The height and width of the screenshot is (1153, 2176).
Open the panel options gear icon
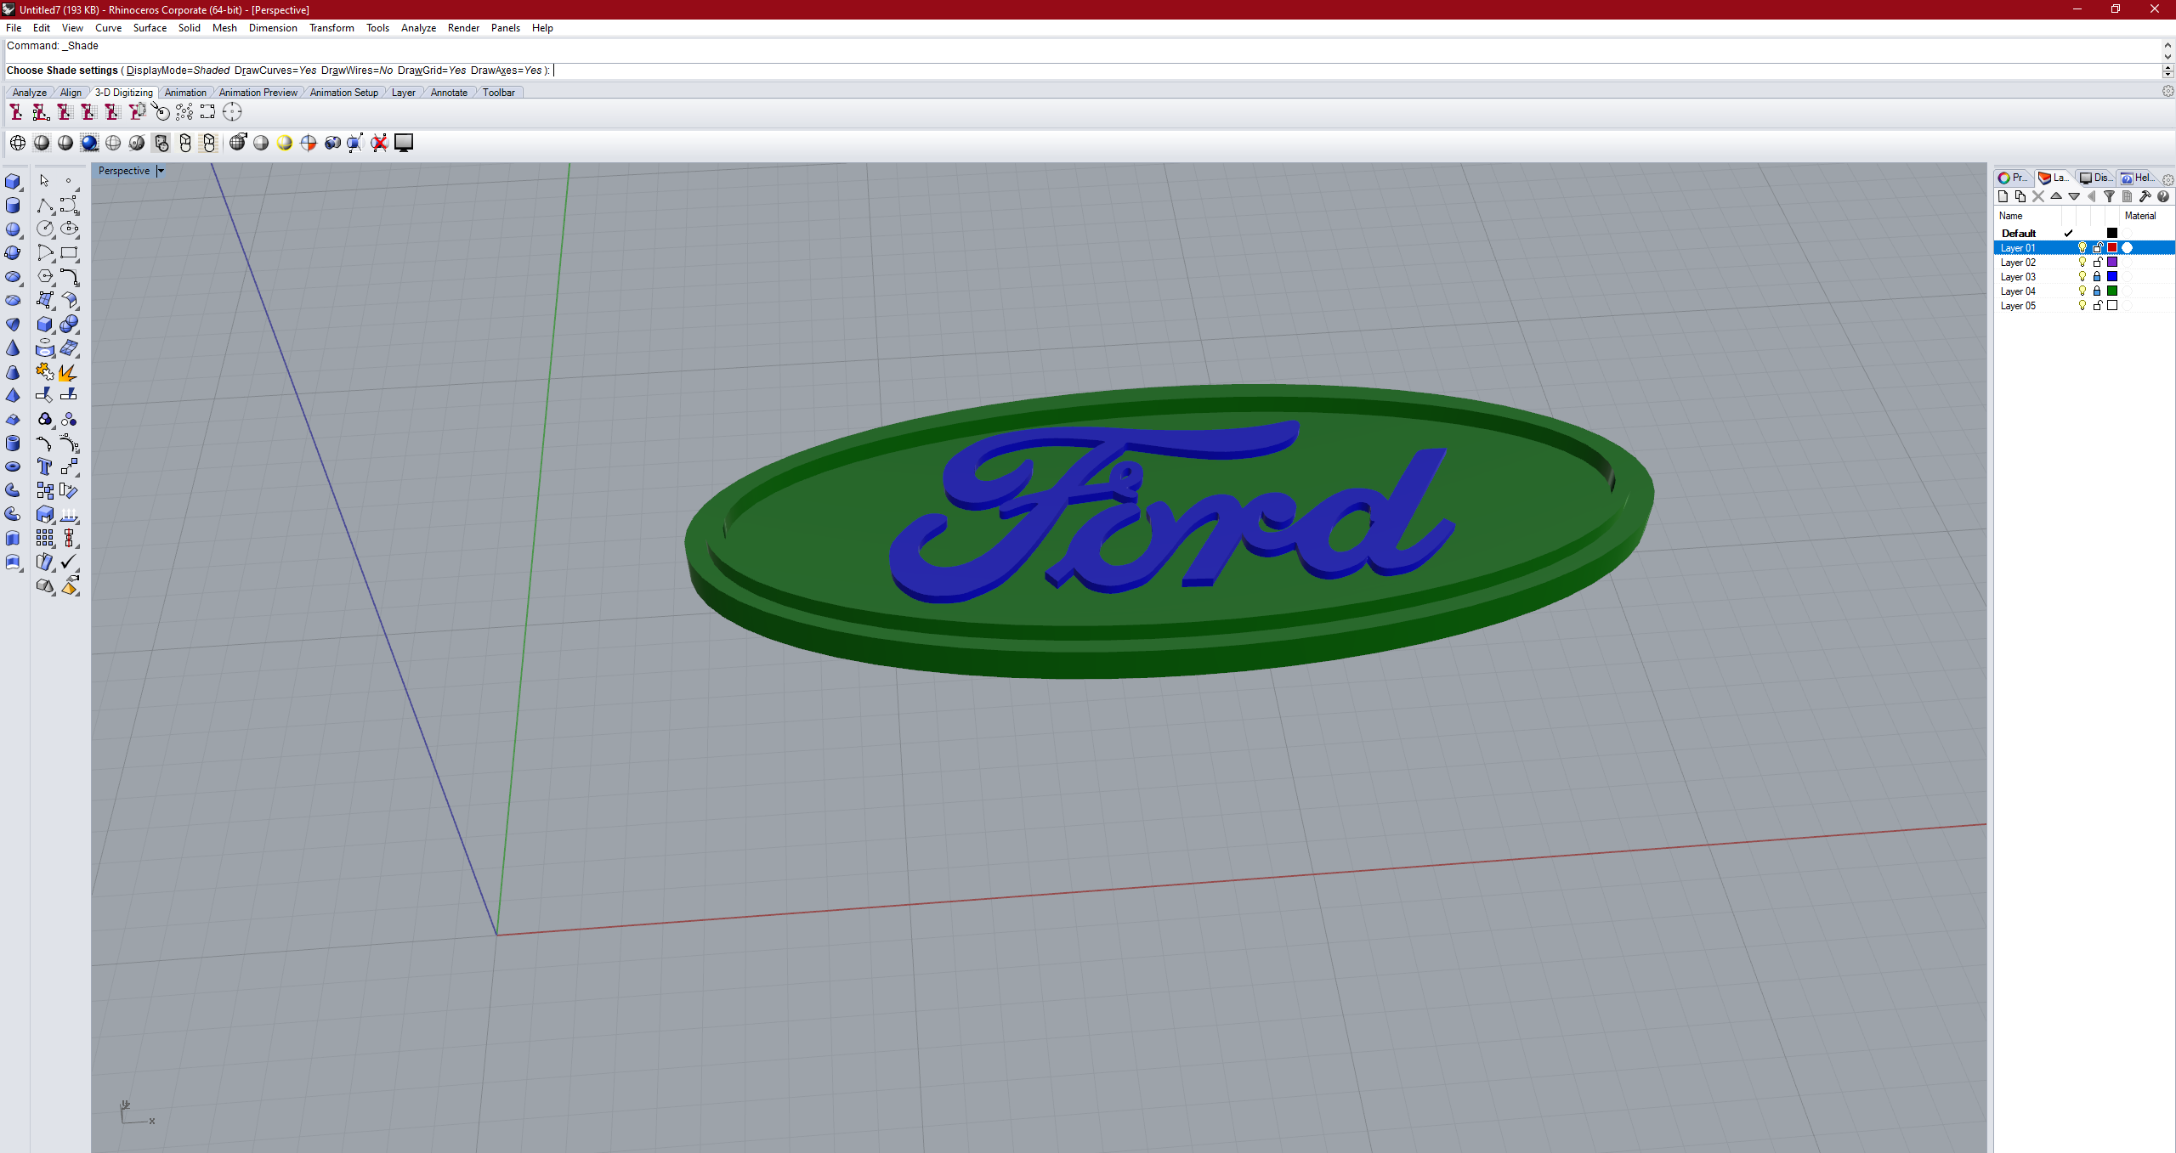coord(2167,179)
